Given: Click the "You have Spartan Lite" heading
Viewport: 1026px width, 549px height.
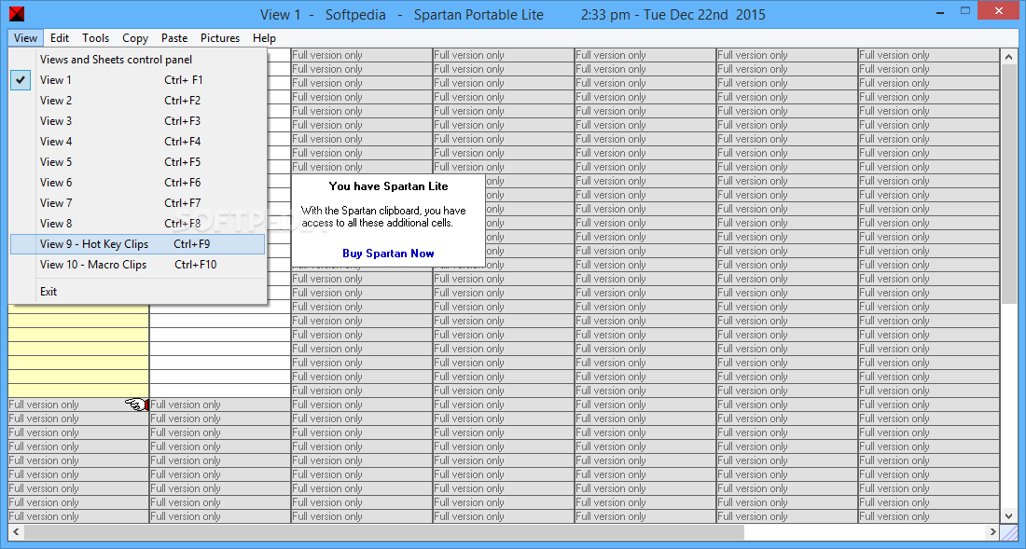Looking at the screenshot, I should tap(388, 186).
